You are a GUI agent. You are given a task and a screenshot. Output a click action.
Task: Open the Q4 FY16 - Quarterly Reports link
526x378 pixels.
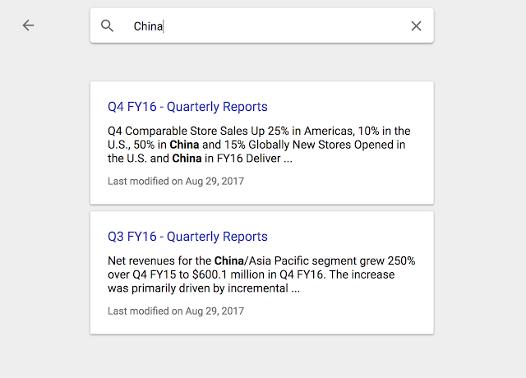[187, 107]
